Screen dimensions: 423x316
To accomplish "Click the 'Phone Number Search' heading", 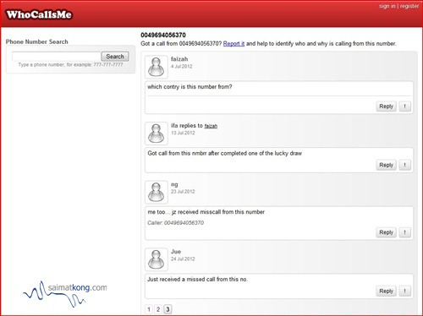I will click(37, 41).
